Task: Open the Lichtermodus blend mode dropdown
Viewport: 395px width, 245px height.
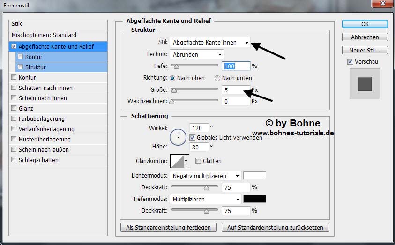Action: pyautogui.click(x=206, y=176)
